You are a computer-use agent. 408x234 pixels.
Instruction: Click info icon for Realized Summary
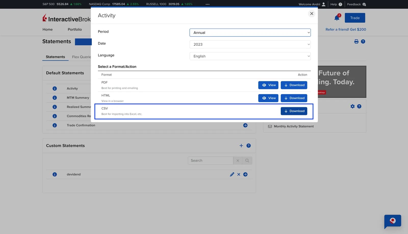pos(55,107)
